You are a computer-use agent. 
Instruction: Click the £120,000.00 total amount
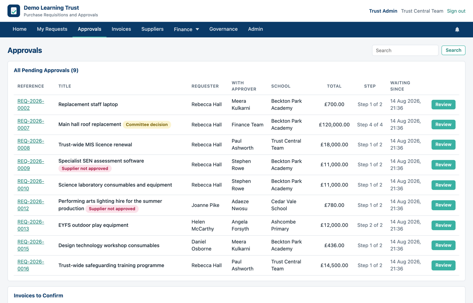(x=334, y=125)
